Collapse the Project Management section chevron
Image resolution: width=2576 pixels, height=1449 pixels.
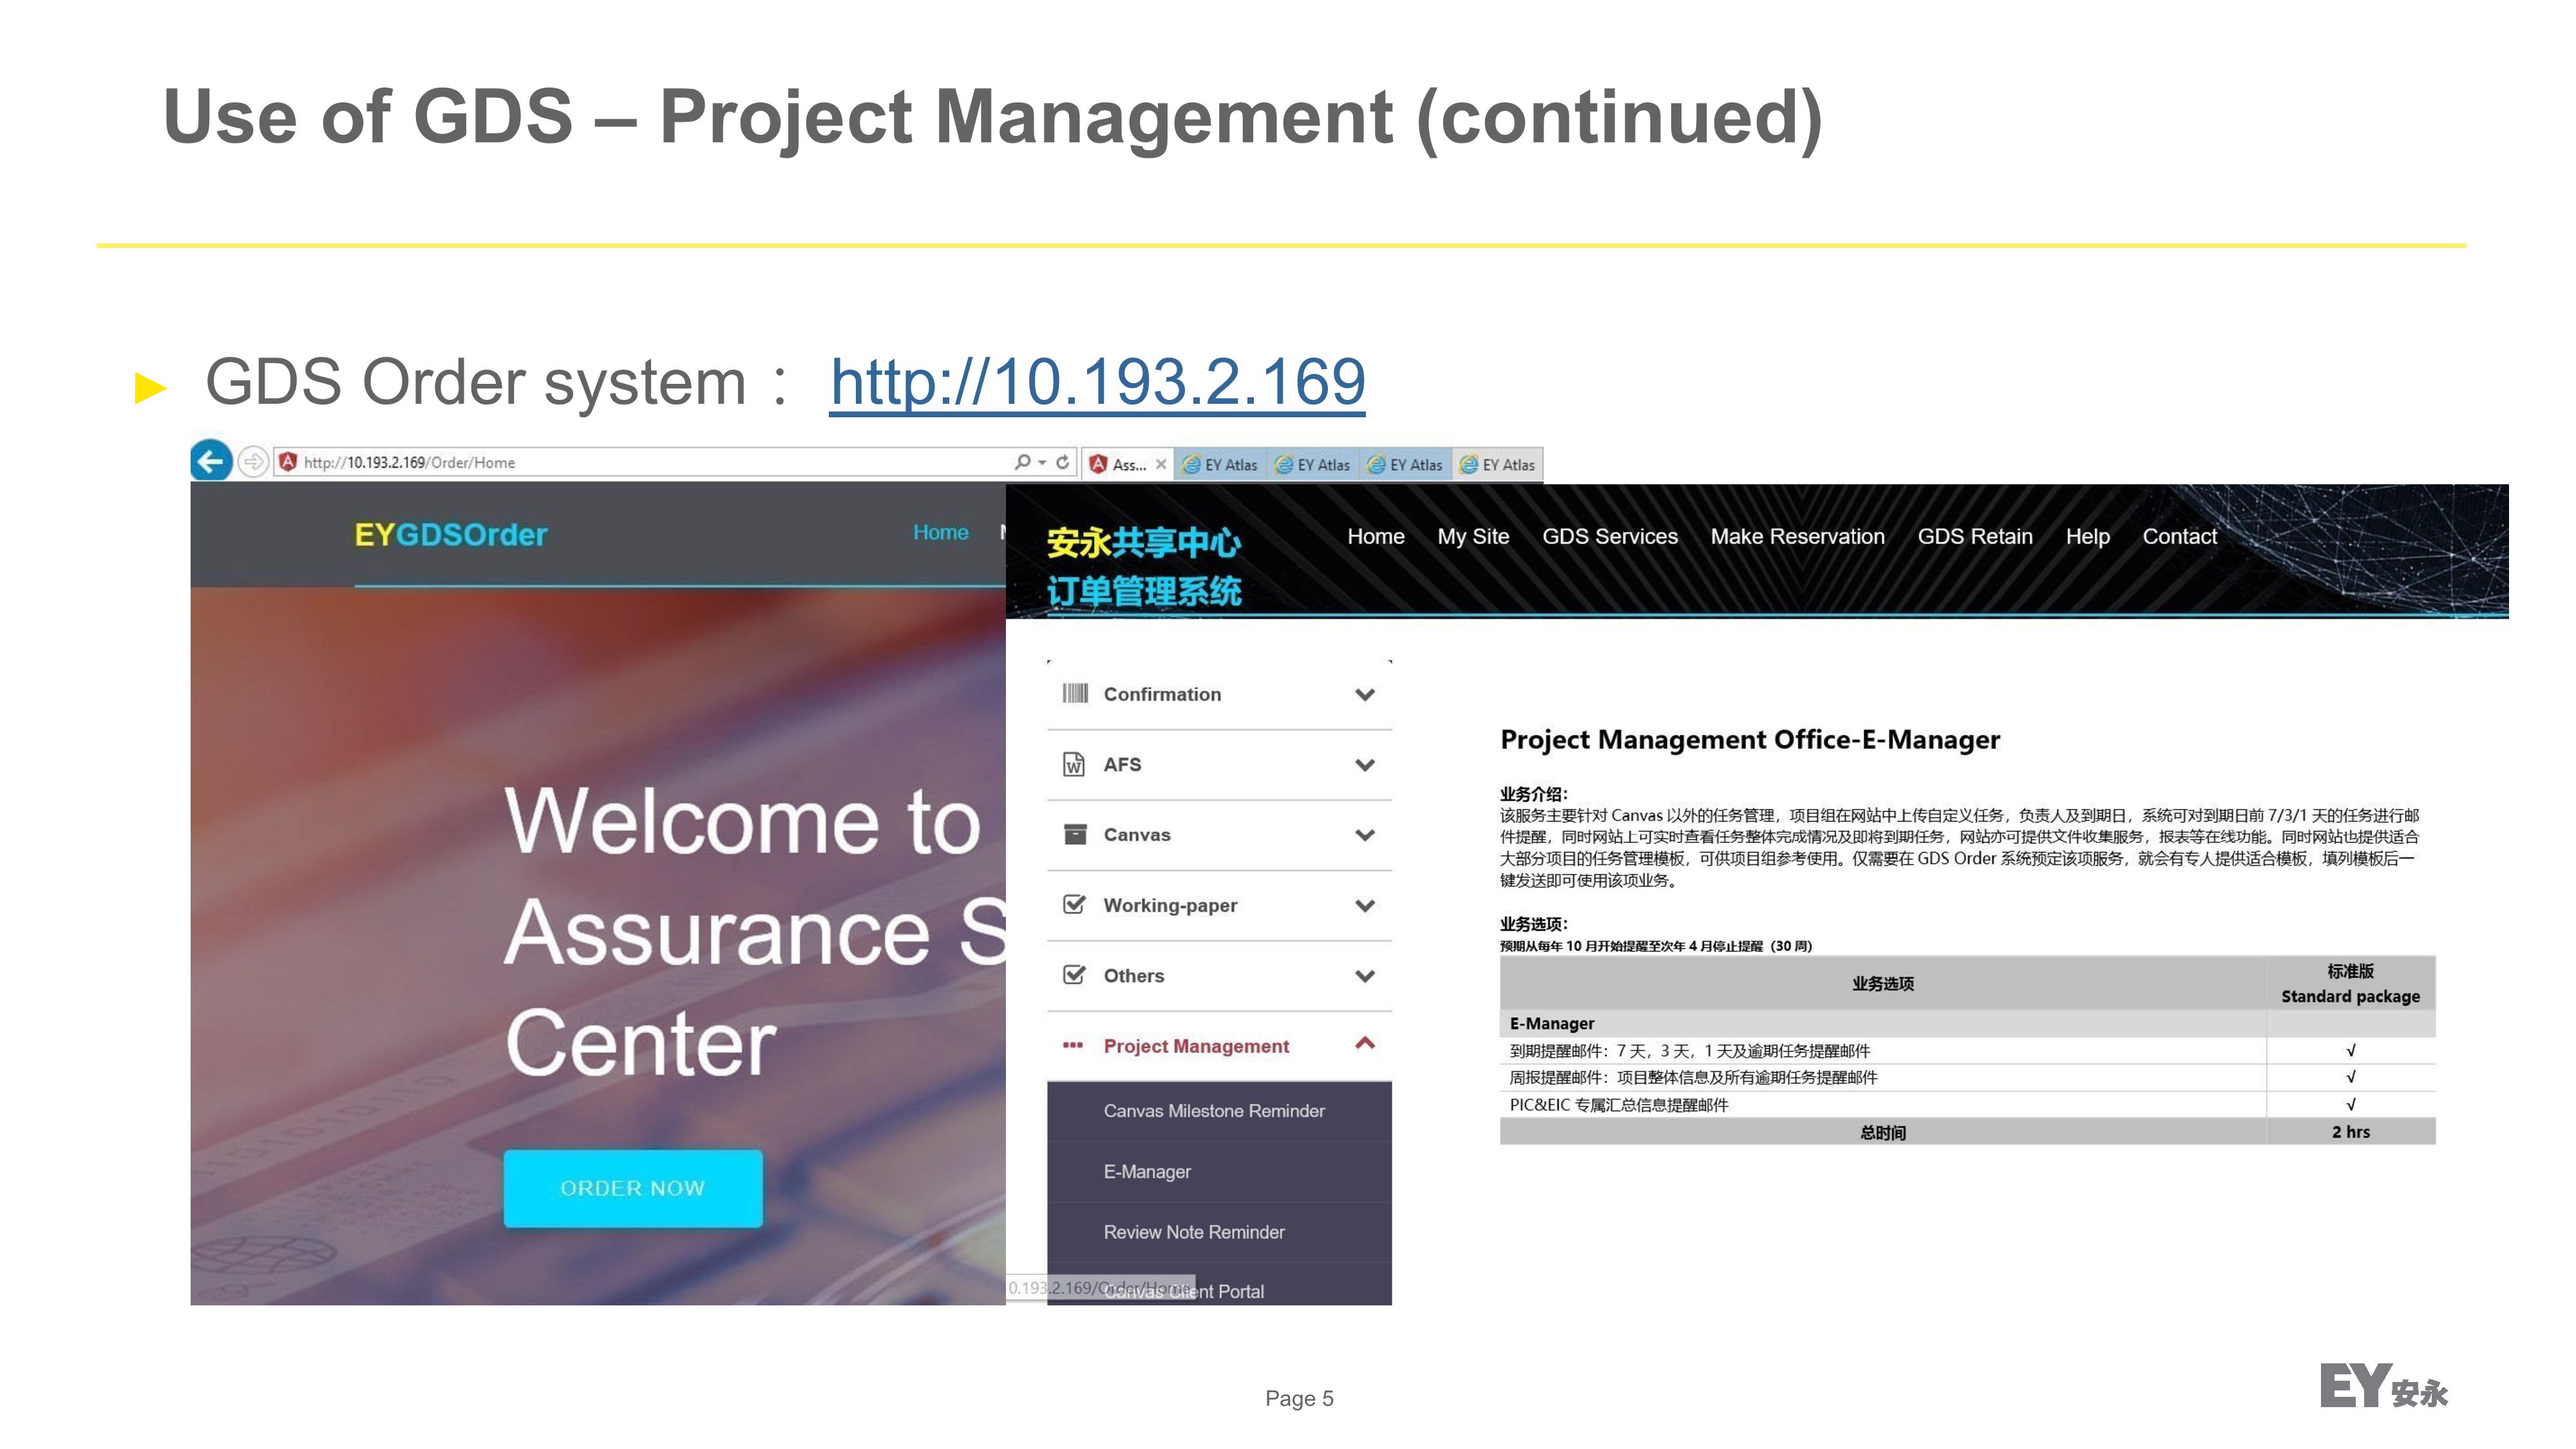coord(1365,1043)
